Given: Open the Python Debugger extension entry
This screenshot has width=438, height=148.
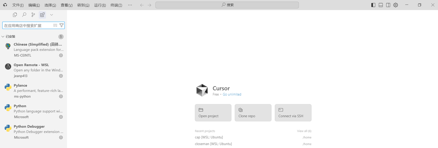Looking at the screenshot, I should pyautogui.click(x=34, y=131).
